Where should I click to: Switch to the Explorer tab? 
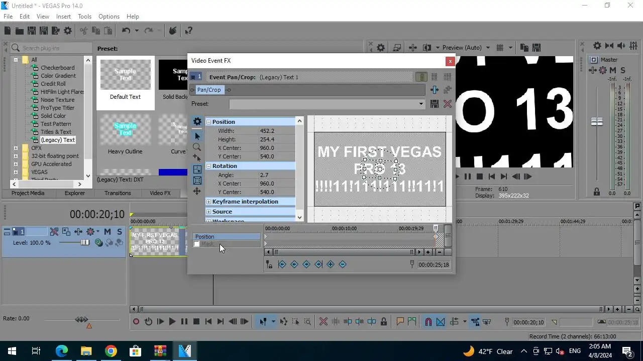[75, 193]
